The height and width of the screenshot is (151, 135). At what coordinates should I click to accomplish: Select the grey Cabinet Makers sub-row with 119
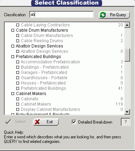tap(36, 104)
